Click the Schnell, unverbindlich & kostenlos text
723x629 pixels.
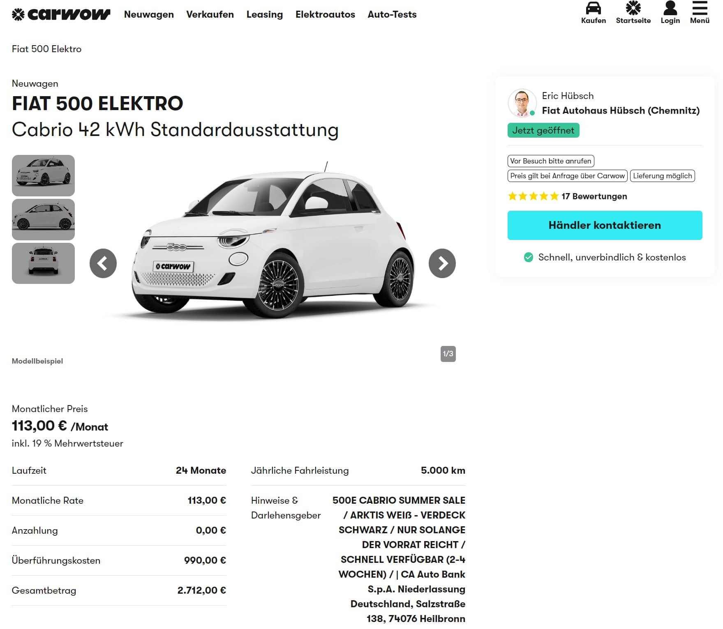(612, 257)
